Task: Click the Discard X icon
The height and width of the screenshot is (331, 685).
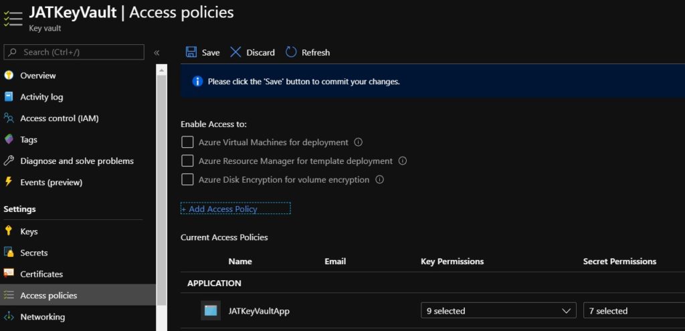Action: pos(235,52)
